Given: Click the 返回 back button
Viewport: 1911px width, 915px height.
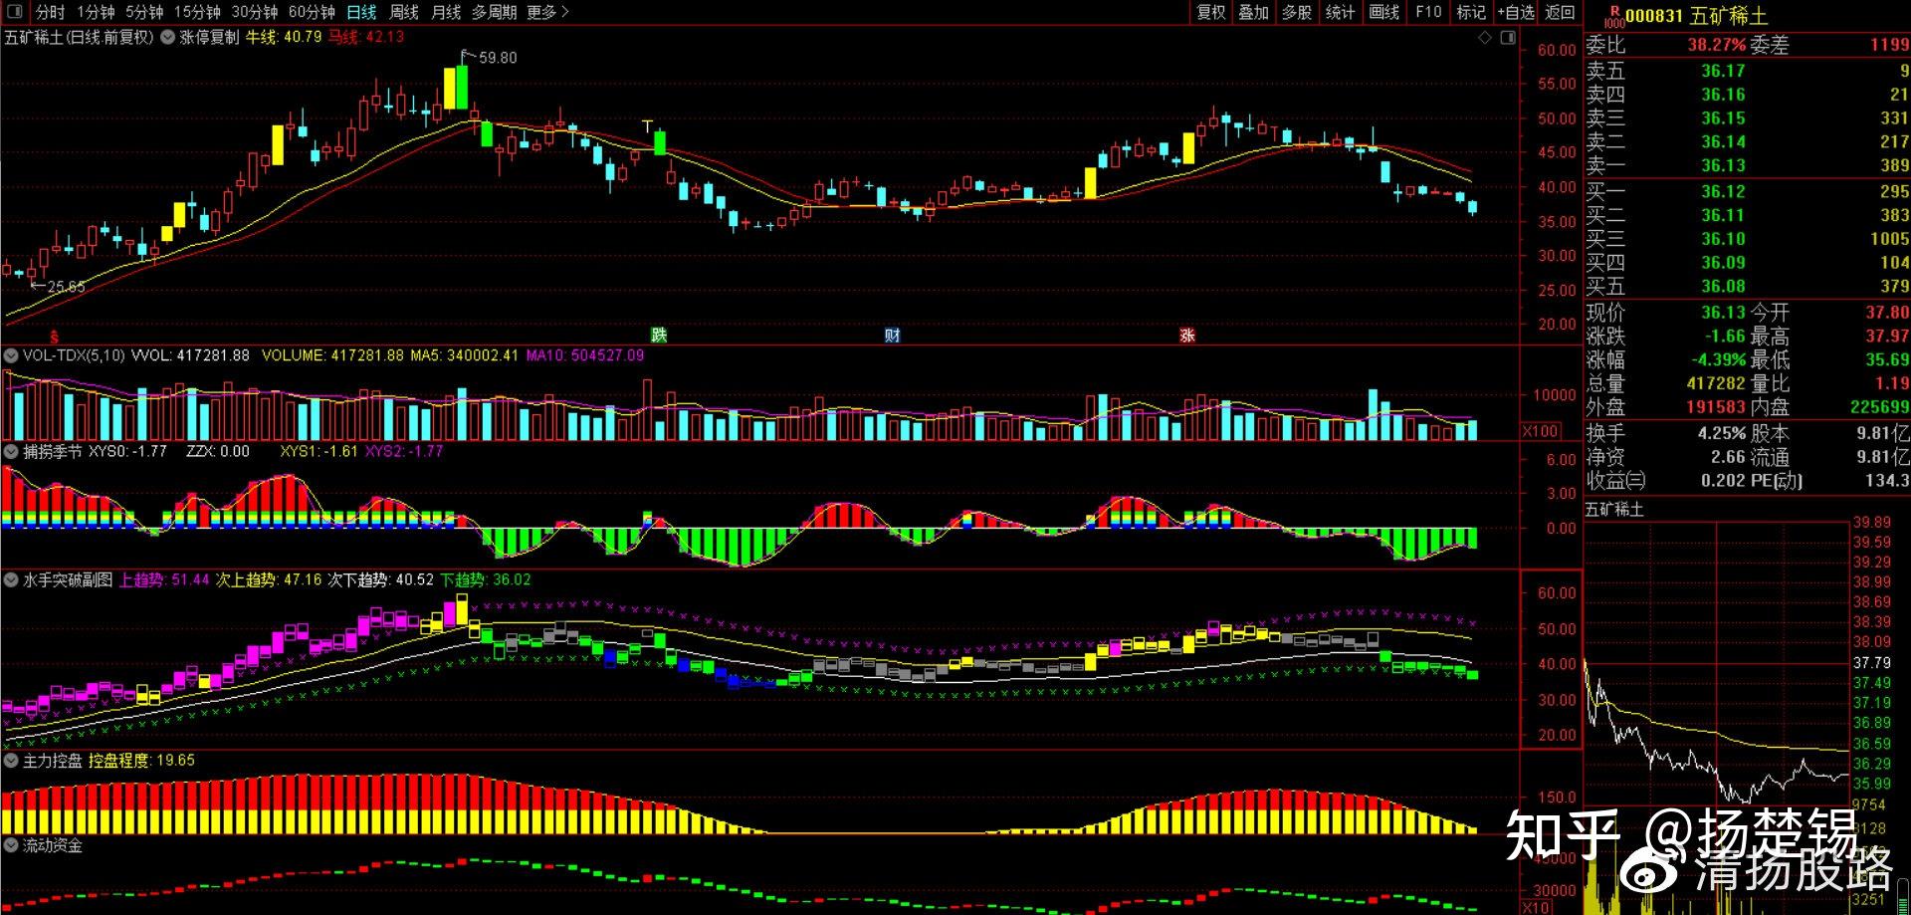Looking at the screenshot, I should (1560, 12).
